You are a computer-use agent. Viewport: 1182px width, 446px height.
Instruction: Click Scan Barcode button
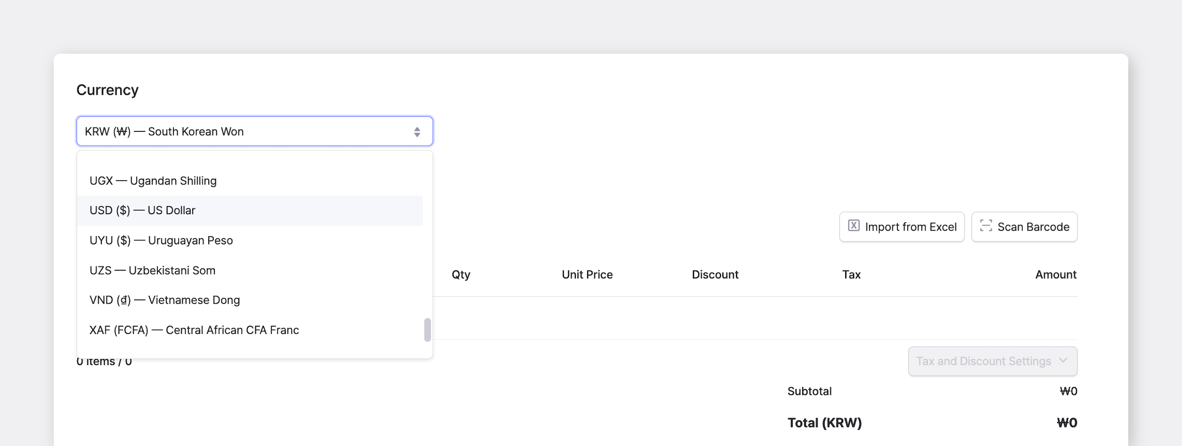coord(1024,227)
